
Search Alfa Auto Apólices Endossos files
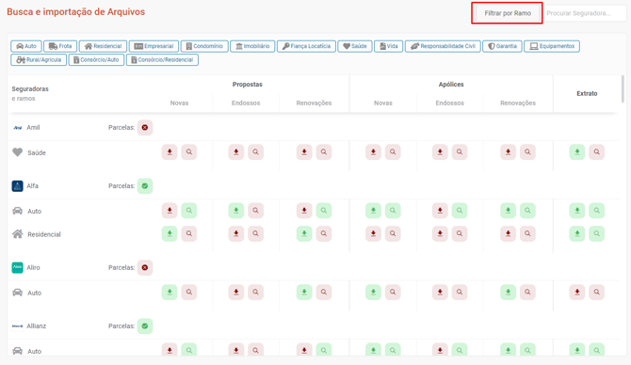(460, 211)
